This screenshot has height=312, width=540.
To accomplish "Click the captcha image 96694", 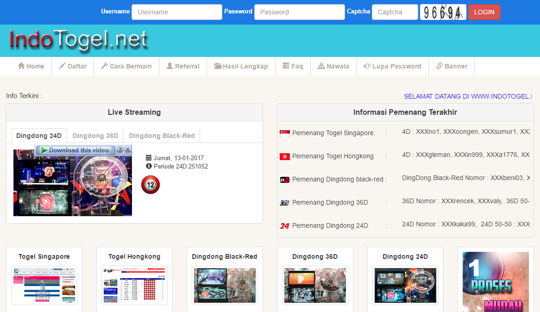I will click(x=443, y=12).
